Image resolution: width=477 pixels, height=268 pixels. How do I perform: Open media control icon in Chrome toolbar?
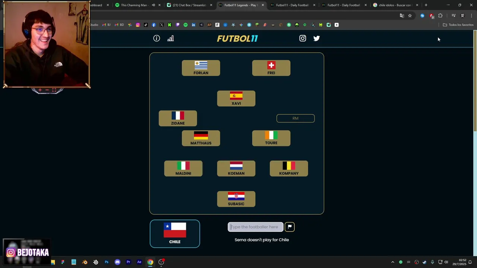(454, 16)
